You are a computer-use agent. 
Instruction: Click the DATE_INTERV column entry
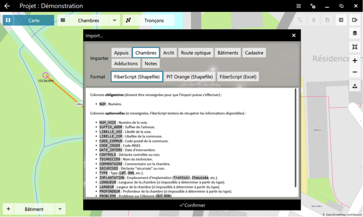127,150
